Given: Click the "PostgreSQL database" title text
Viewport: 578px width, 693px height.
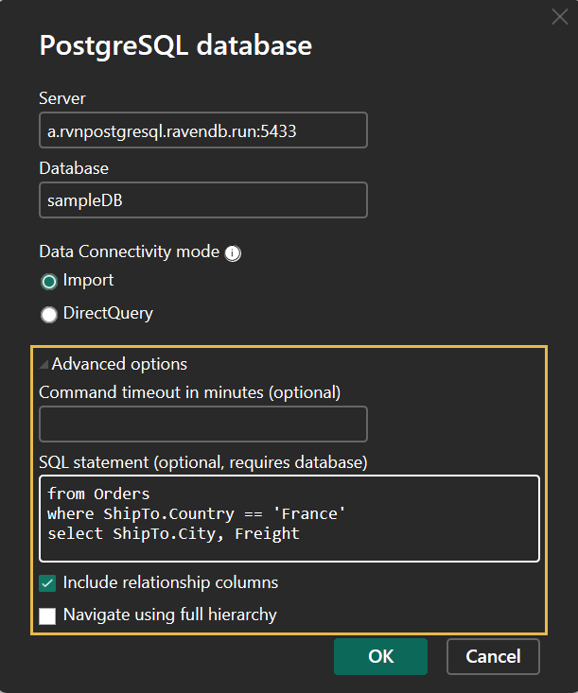Looking at the screenshot, I should [x=176, y=46].
